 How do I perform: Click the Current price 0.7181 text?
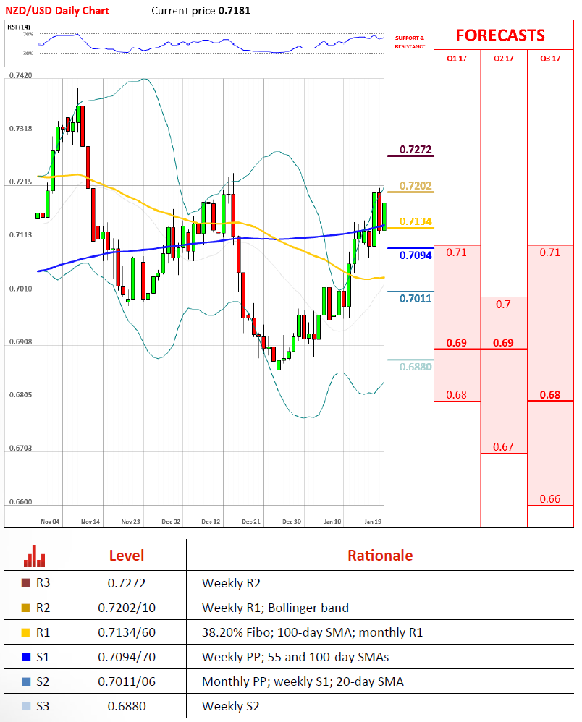[201, 11]
